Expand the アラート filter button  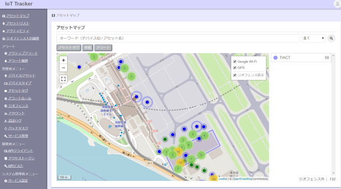103,48
